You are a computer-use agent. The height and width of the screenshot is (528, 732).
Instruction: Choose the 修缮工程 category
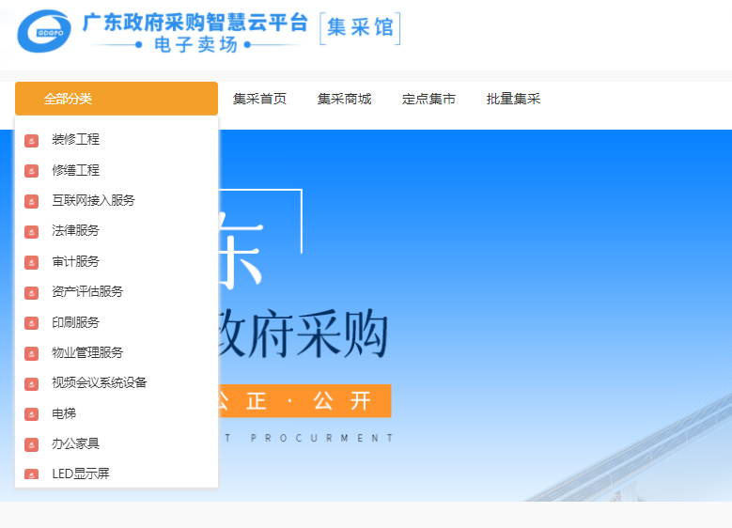[x=75, y=170]
